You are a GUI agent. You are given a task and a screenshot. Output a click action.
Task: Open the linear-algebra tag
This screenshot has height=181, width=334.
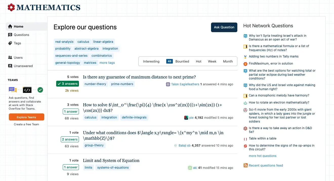coord(103,42)
